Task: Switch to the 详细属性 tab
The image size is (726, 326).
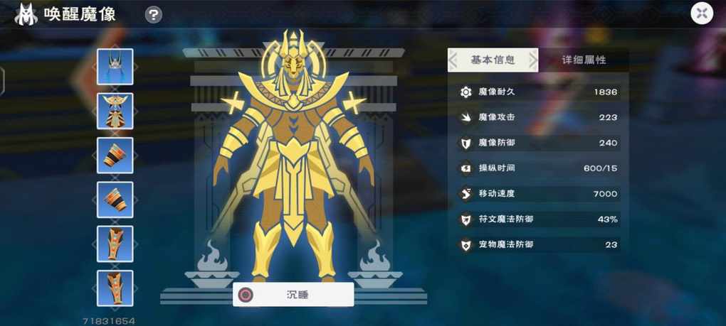Action: [584, 60]
